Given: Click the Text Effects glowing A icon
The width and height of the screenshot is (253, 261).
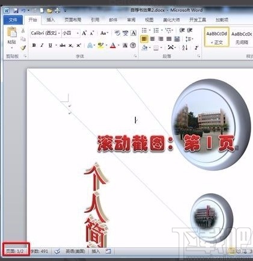Looking at the screenshot, I should pyautogui.click(x=90, y=46).
